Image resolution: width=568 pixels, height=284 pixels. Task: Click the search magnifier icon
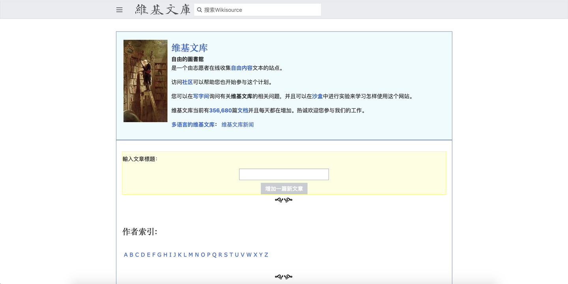tap(200, 9)
